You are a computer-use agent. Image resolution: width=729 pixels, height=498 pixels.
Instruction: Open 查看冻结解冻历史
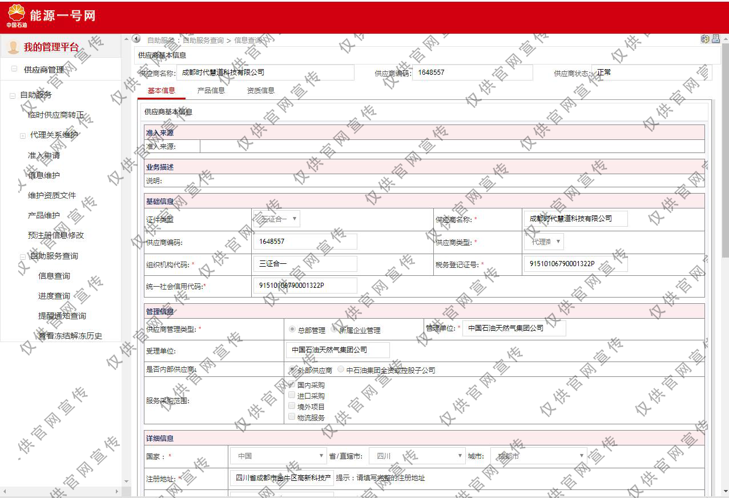point(70,336)
